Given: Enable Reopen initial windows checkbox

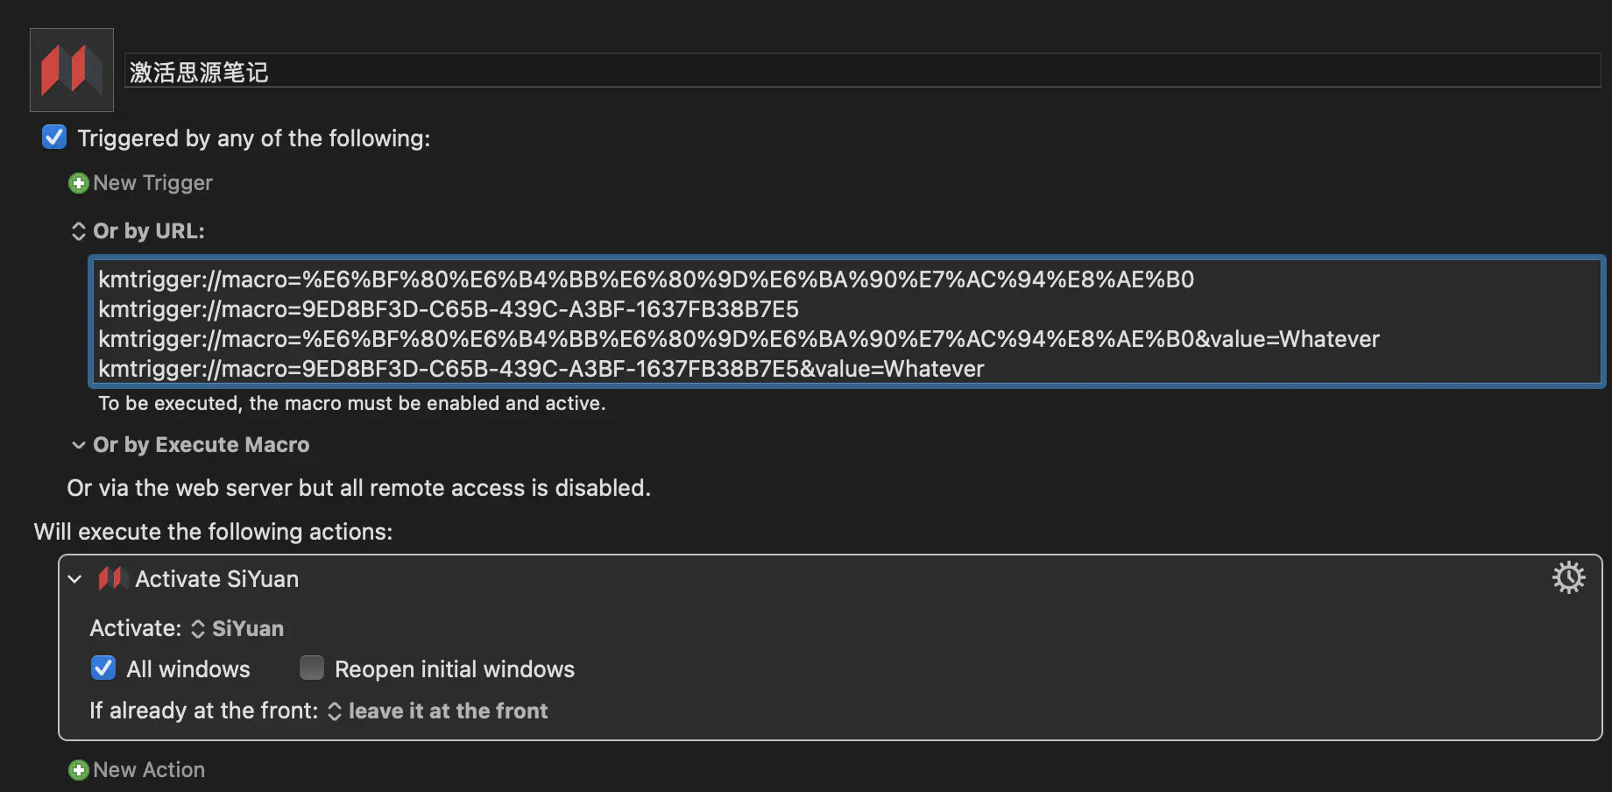Looking at the screenshot, I should click(x=312, y=668).
